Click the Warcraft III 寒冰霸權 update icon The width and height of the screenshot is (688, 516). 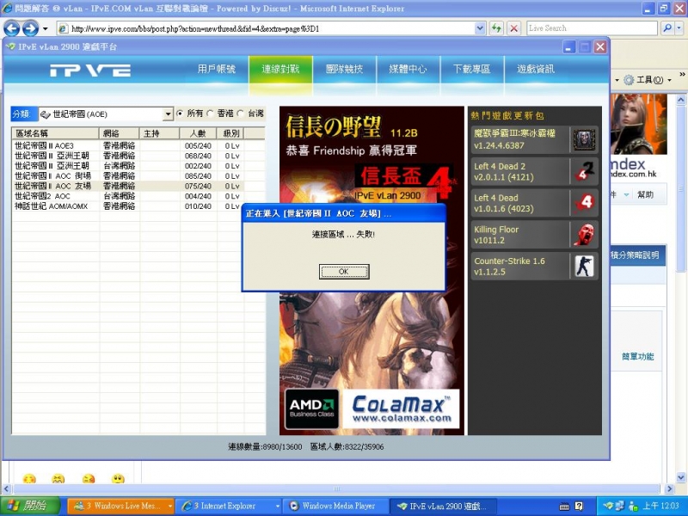584,139
